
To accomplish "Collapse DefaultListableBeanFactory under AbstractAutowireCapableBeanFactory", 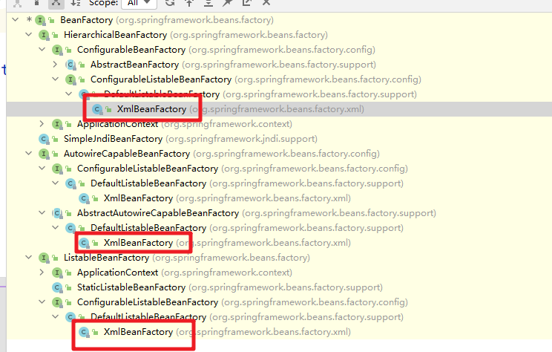I will coord(55,228).
